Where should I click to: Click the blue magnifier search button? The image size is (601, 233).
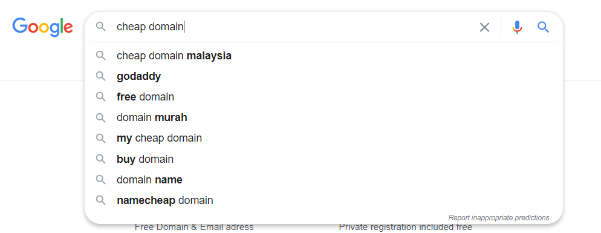tap(543, 27)
